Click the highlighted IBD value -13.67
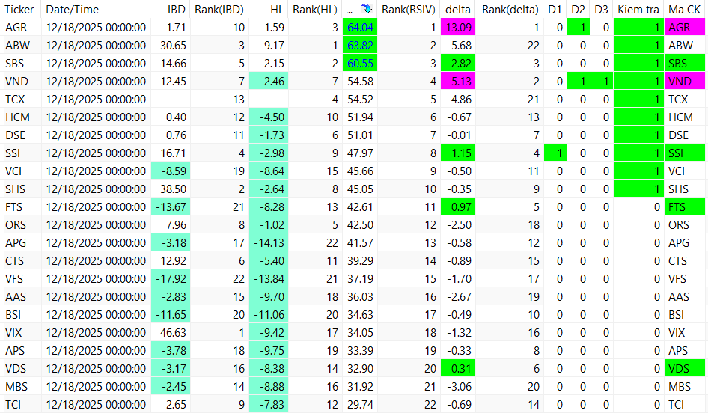 pos(170,207)
